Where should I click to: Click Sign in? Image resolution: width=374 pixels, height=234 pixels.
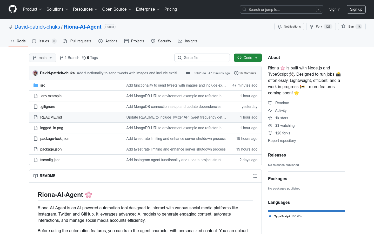[x=335, y=9]
